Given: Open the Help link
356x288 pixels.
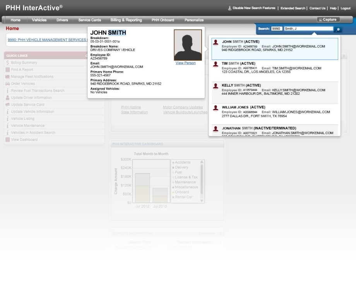Looking at the screenshot, I should [x=333, y=8].
